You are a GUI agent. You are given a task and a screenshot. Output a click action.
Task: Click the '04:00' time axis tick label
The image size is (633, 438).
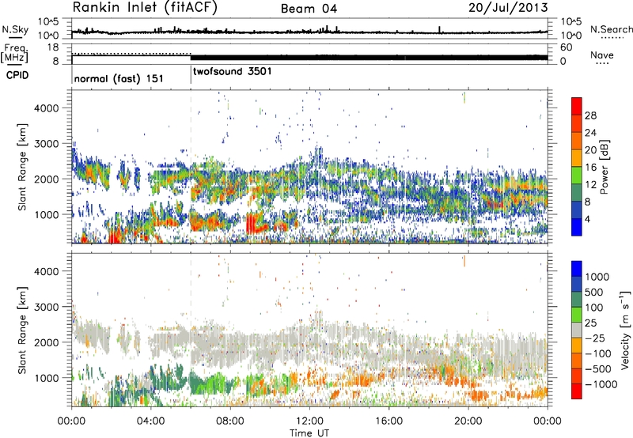click(150, 421)
